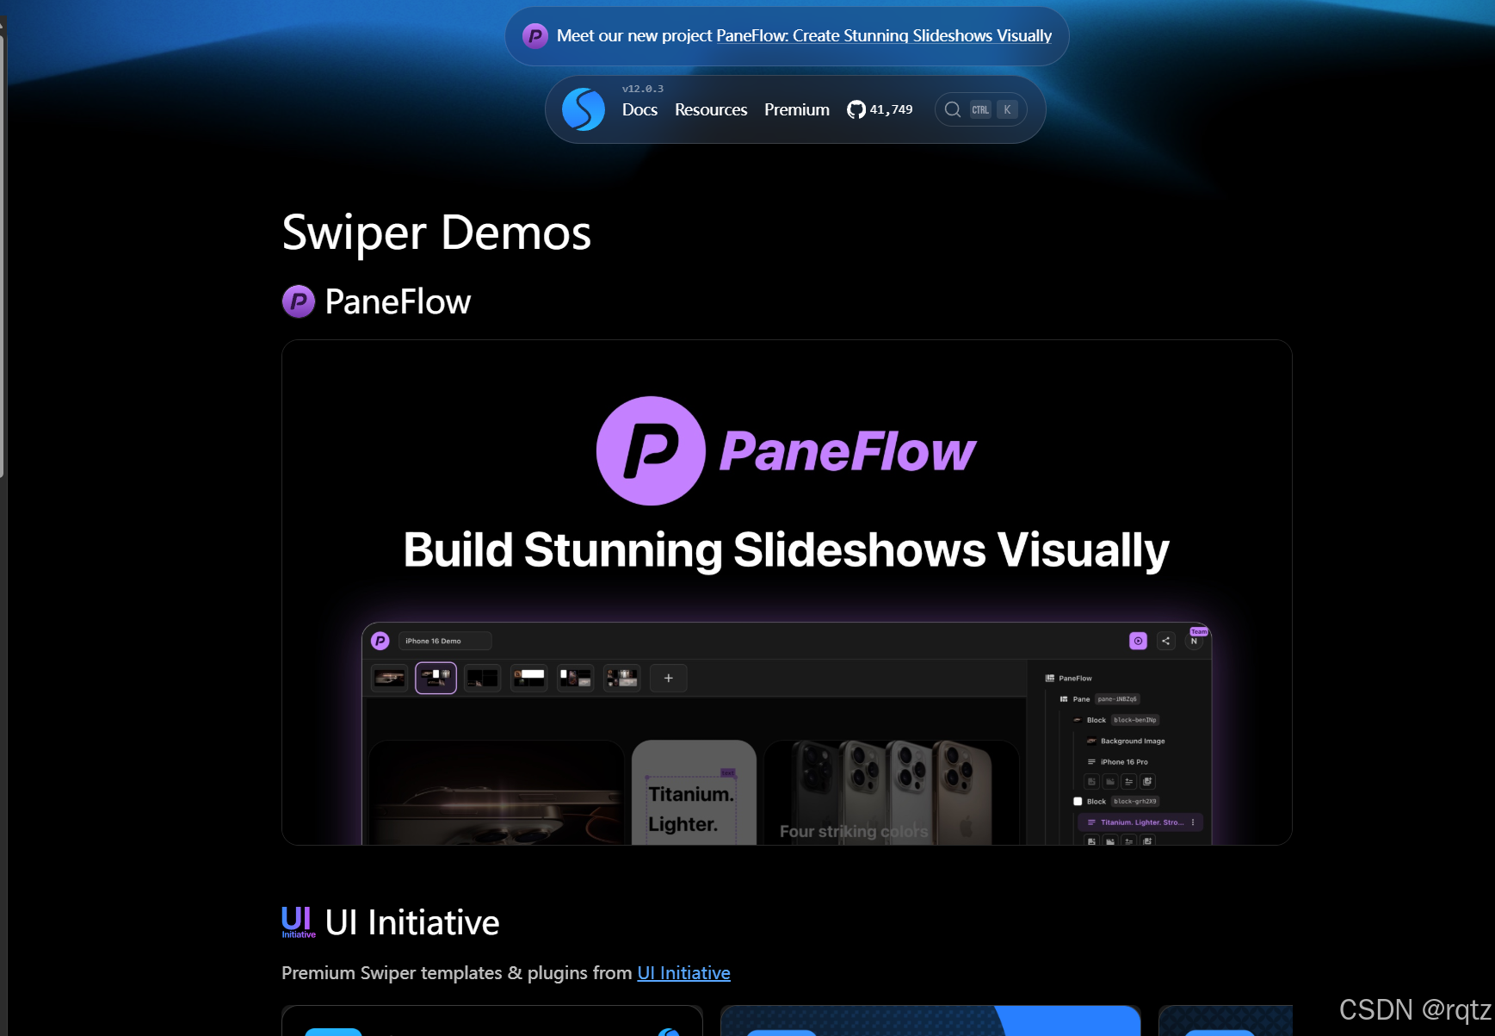Open the PaneFlow Build Stunning Slideshows banner
The image size is (1495, 1036).
tap(787, 592)
